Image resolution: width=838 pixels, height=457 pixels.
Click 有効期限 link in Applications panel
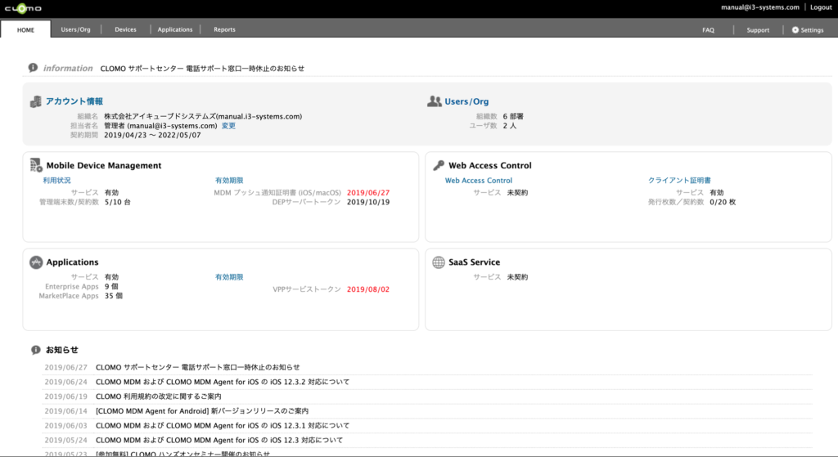pyautogui.click(x=229, y=277)
